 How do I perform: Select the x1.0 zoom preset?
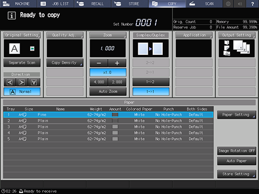coord(108,72)
